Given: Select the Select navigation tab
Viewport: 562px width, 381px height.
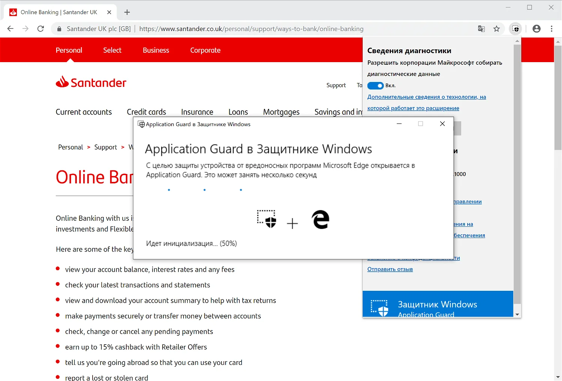Looking at the screenshot, I should pos(112,50).
